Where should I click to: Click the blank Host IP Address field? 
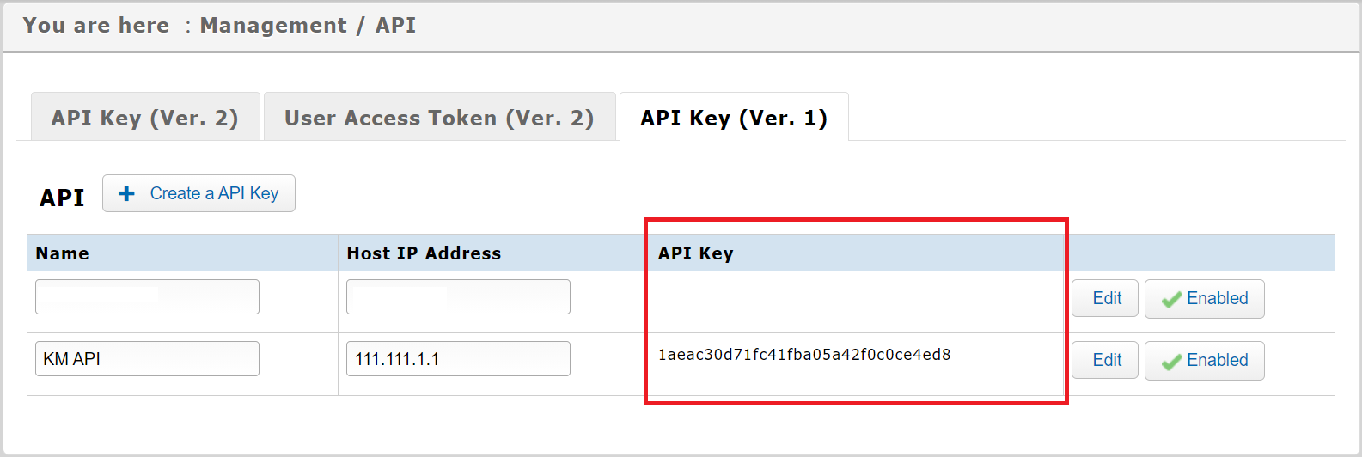458,297
